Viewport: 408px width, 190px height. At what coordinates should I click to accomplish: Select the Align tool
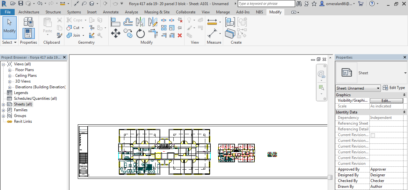[x=115, y=22]
